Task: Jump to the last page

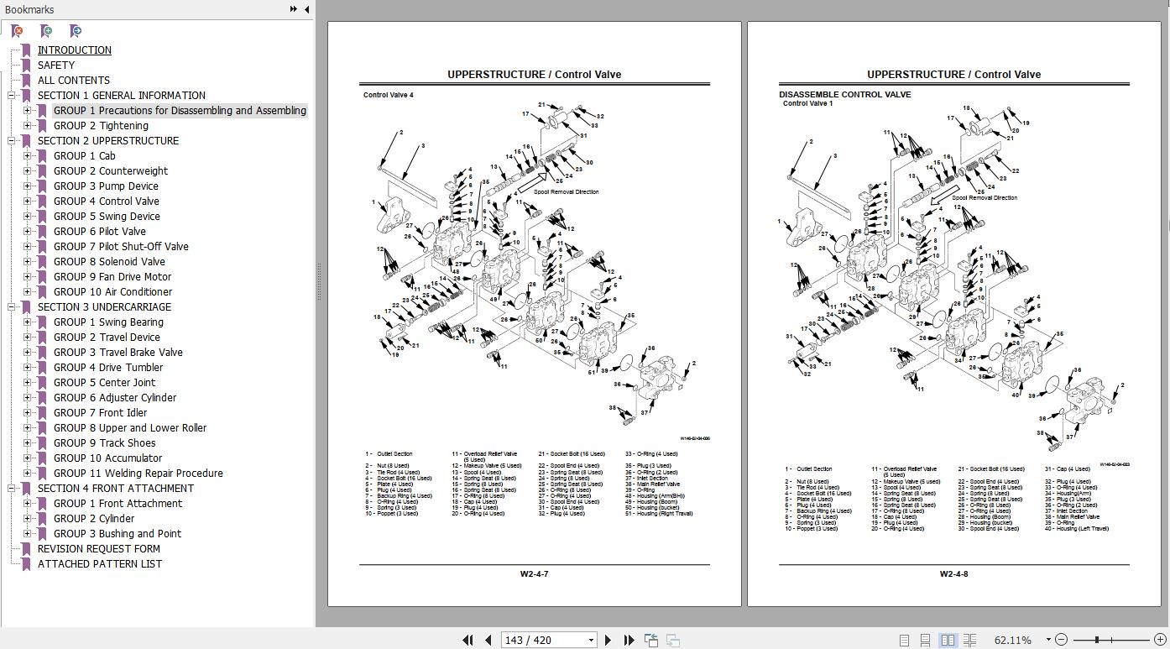Action: tap(629, 640)
